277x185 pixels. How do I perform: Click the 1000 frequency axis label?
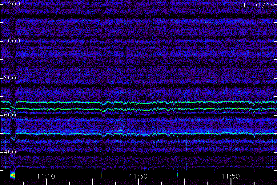[x=12, y=41]
